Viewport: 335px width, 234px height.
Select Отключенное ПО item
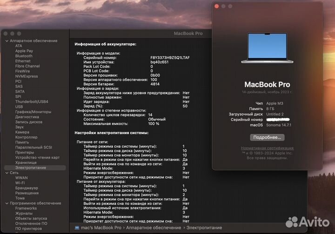click(31, 223)
